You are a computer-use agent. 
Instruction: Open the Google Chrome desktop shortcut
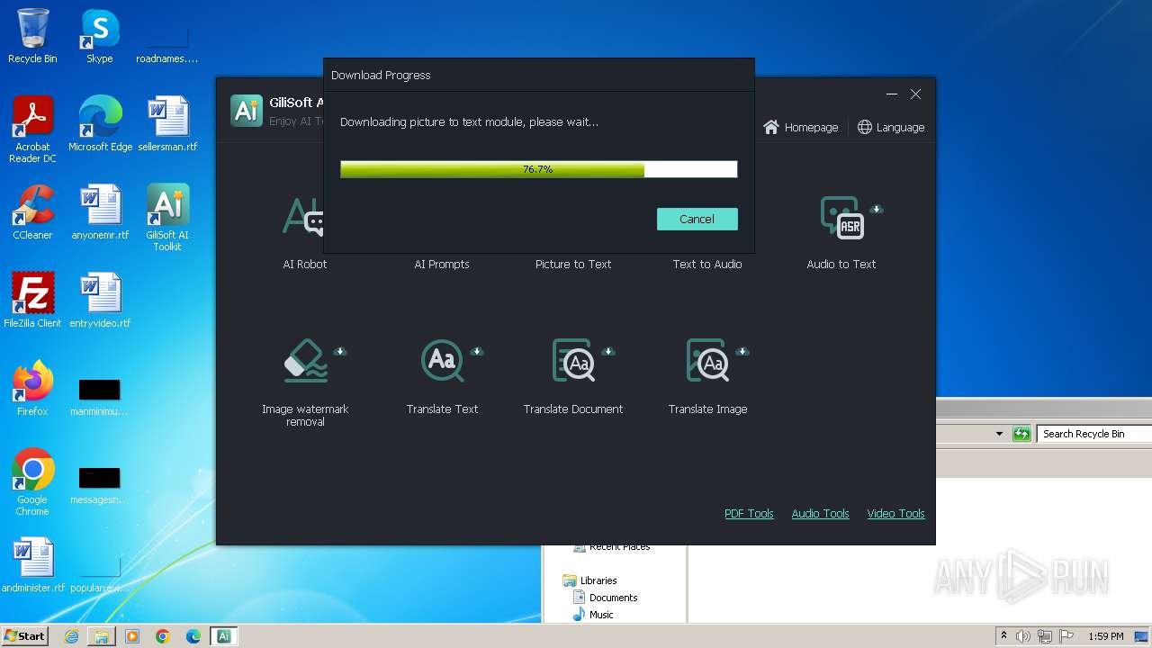pyautogui.click(x=32, y=482)
